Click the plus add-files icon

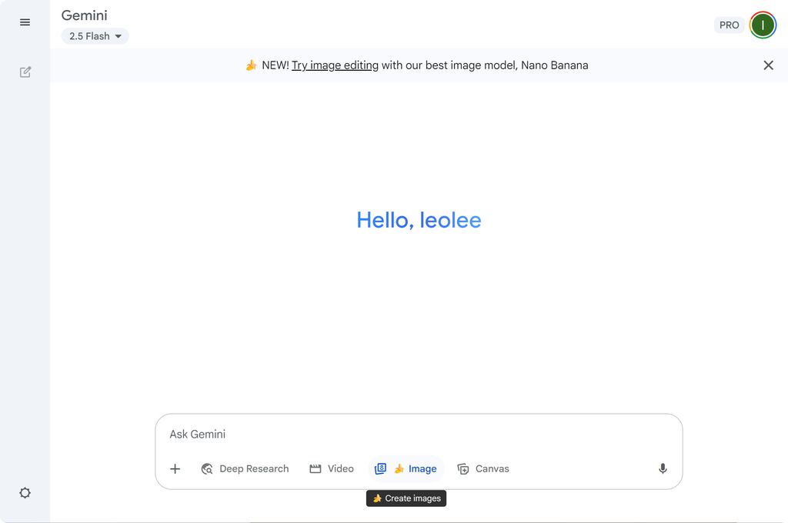pos(175,468)
